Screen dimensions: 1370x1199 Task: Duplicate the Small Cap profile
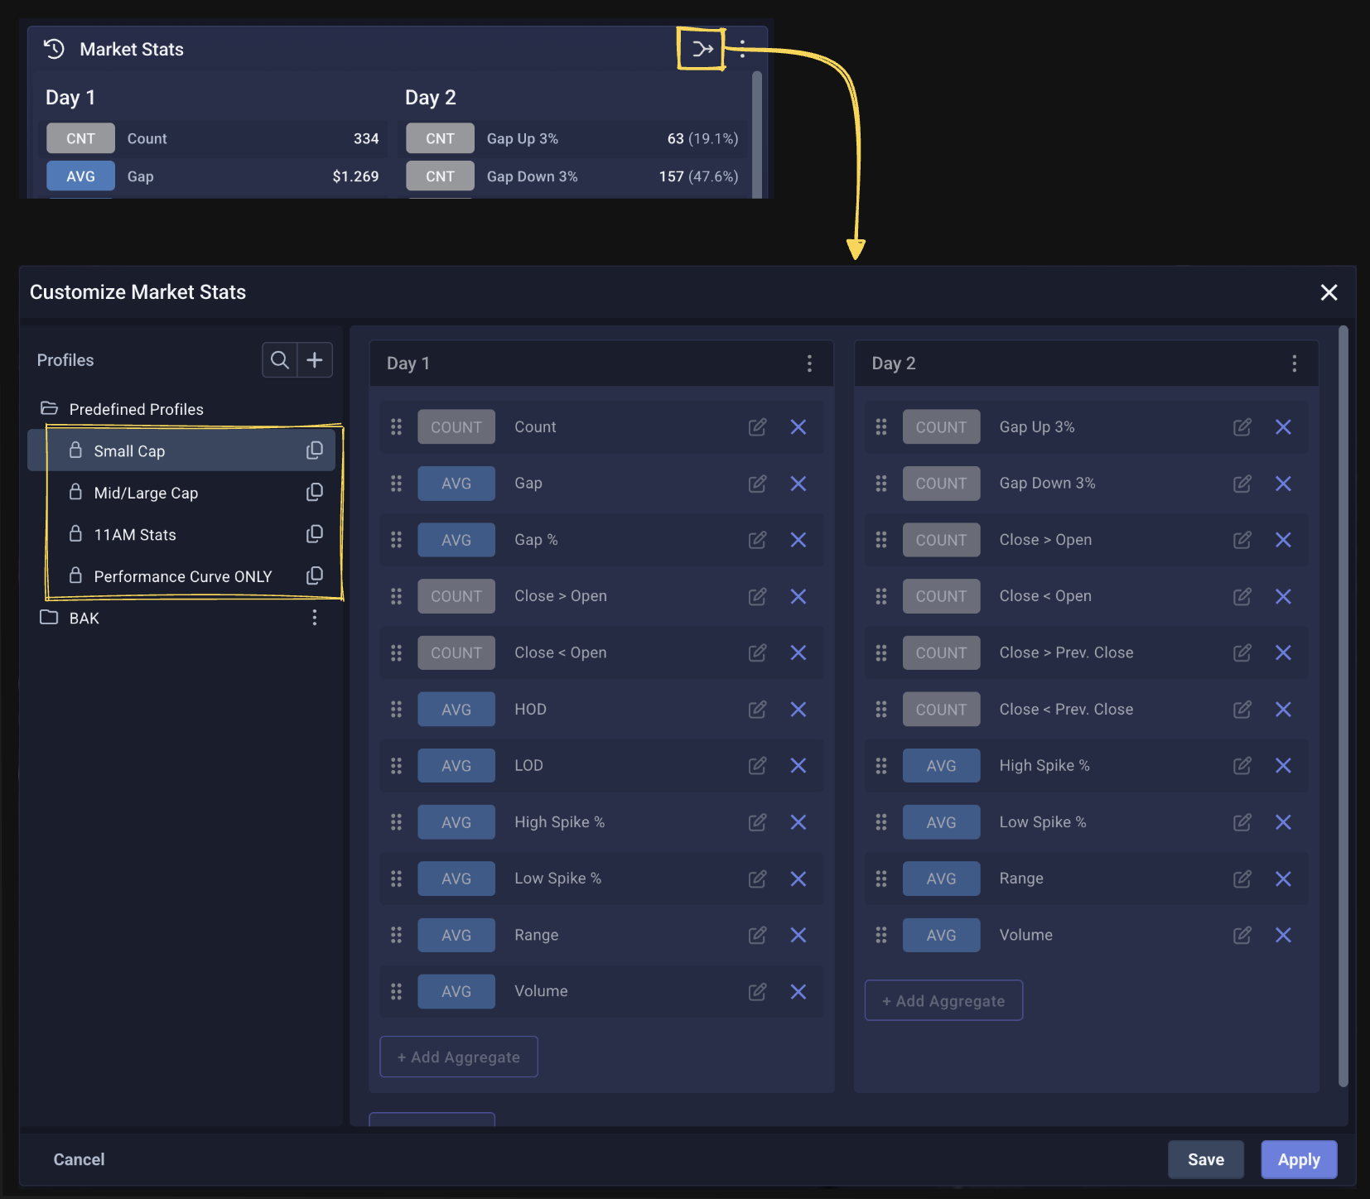pyautogui.click(x=315, y=450)
